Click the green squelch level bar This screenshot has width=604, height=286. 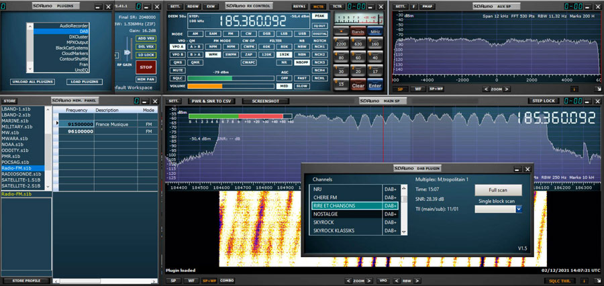coord(210,78)
